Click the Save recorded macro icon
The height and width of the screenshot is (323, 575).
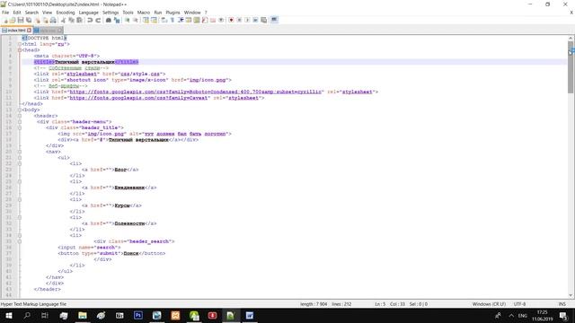point(263,20)
